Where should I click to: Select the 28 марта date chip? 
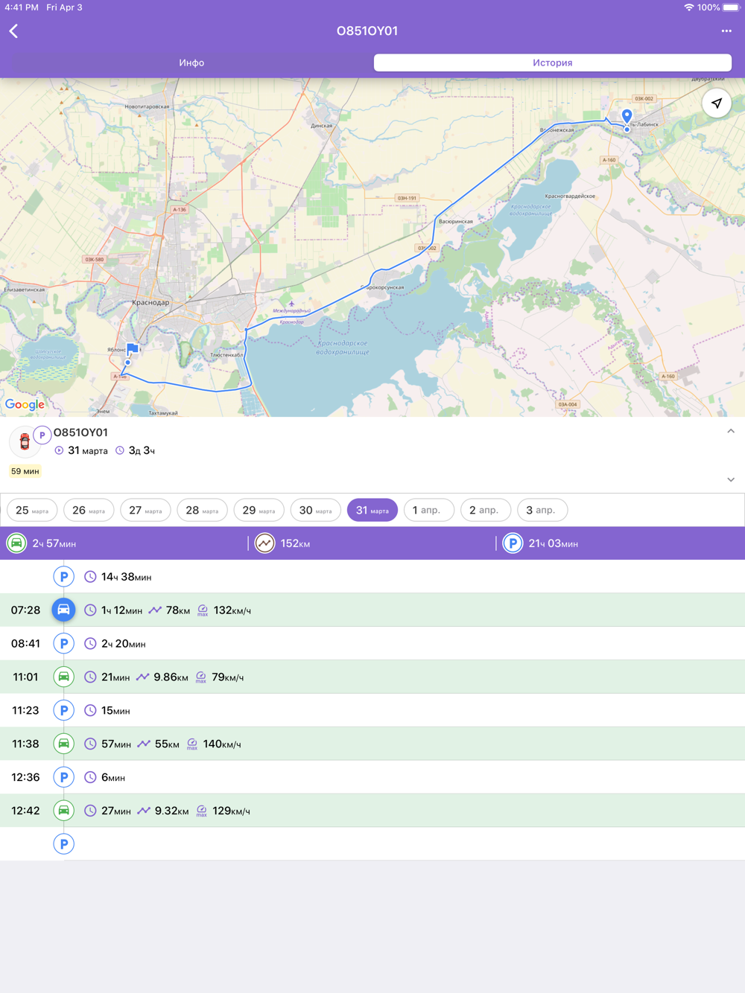[202, 510]
